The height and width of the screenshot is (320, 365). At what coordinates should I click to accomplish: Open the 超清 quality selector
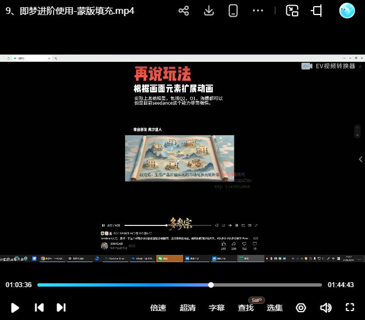(x=188, y=308)
